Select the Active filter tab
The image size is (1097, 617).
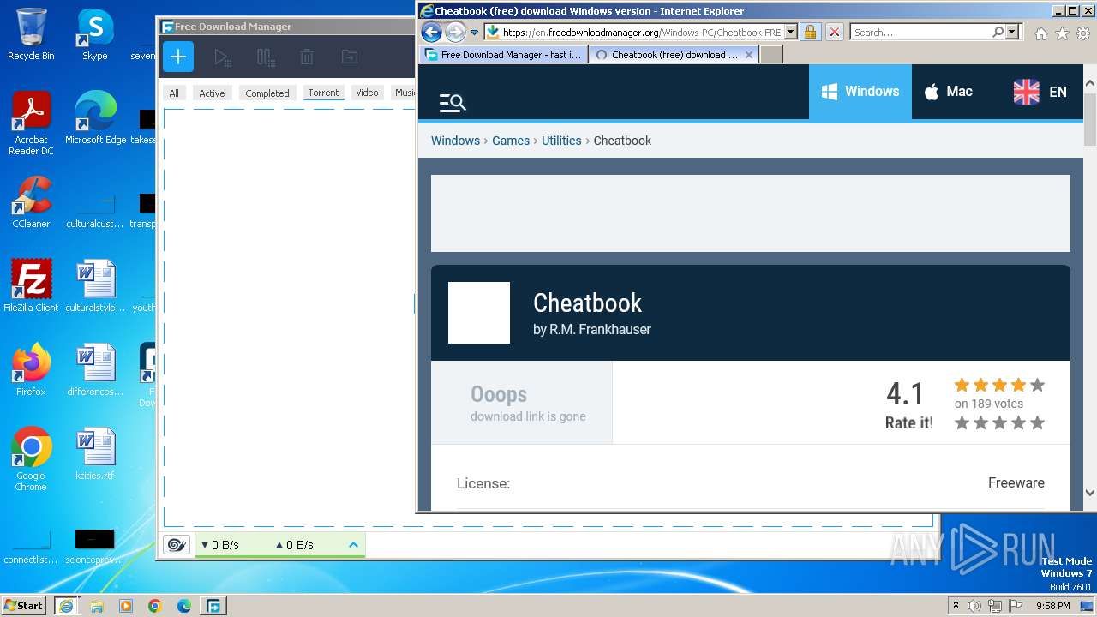coord(212,93)
